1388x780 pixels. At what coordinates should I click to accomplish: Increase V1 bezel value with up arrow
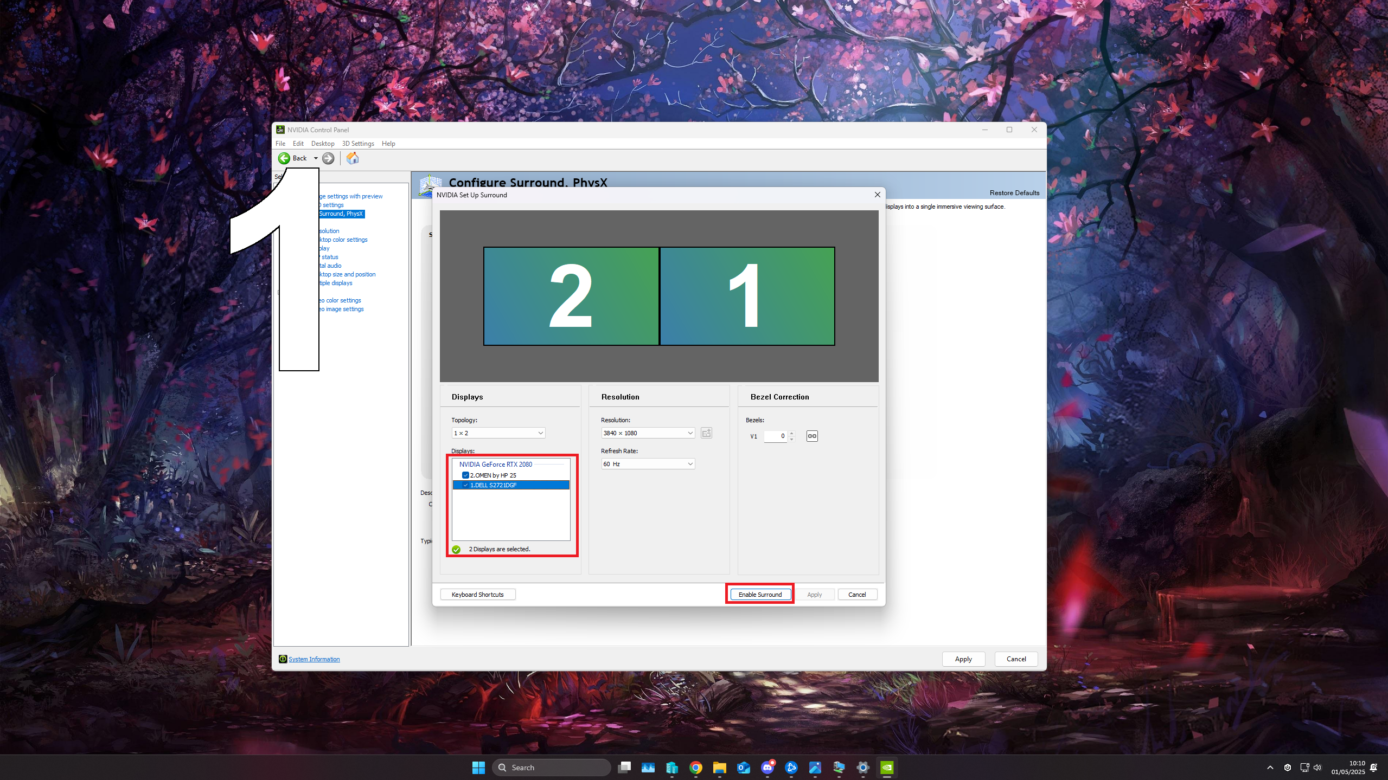coord(792,434)
